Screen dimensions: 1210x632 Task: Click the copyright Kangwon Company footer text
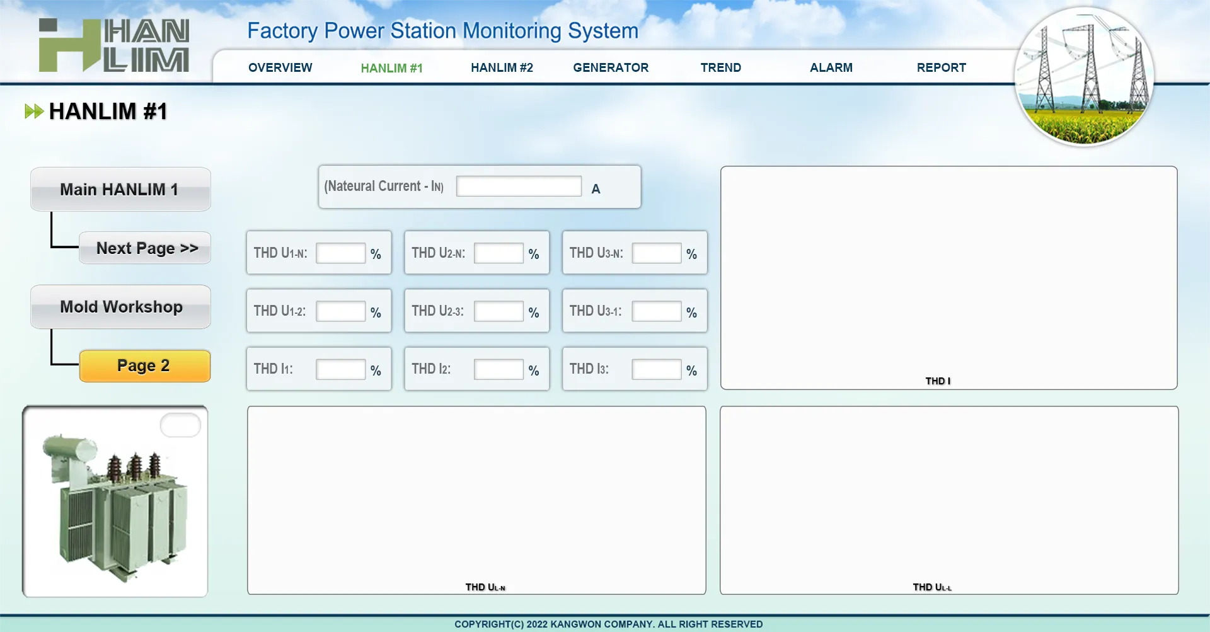pos(608,624)
